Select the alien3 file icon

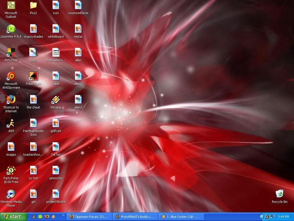coord(78,100)
